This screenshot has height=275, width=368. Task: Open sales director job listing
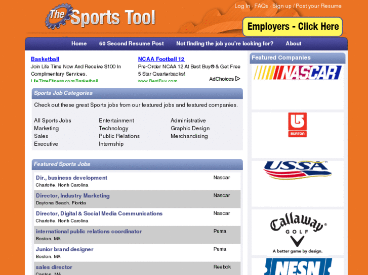pyautogui.click(x=54, y=267)
